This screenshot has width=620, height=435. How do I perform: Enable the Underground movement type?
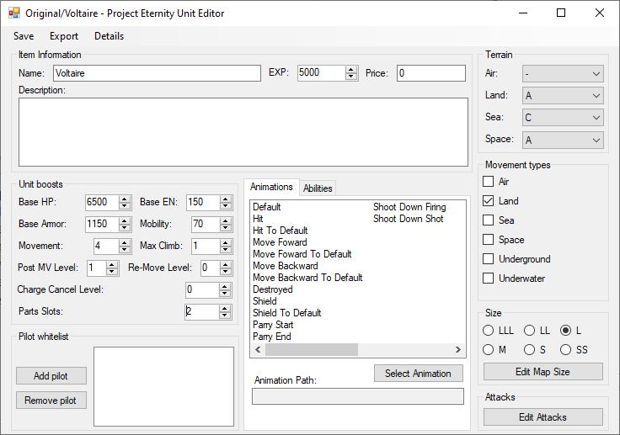pyautogui.click(x=489, y=259)
